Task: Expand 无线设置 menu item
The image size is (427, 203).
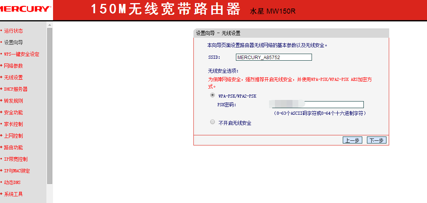Action: [13, 78]
